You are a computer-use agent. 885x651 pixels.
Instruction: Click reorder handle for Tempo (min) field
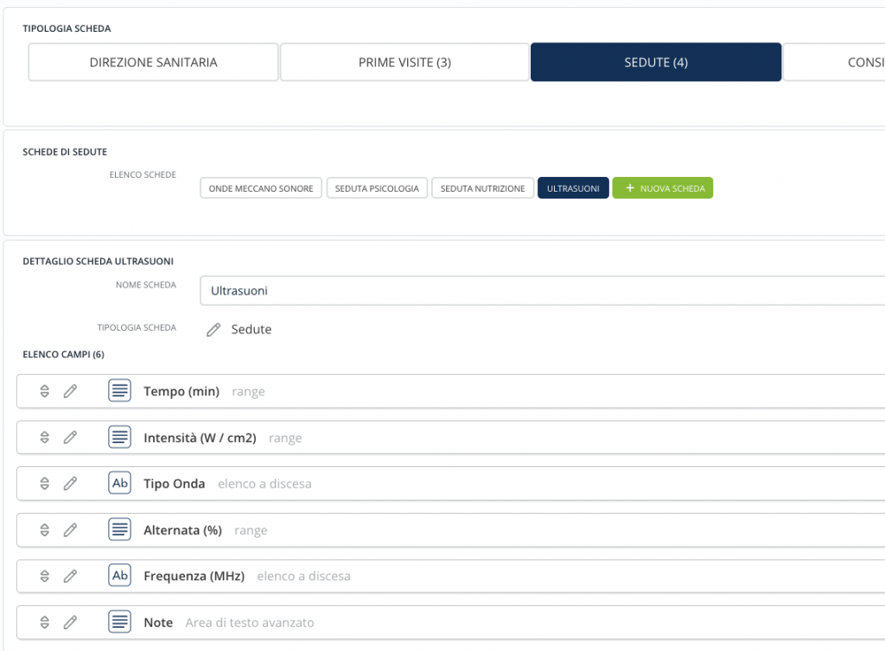click(45, 391)
